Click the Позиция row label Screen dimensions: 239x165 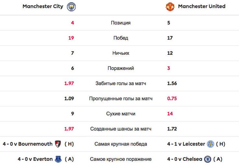pos(121,23)
